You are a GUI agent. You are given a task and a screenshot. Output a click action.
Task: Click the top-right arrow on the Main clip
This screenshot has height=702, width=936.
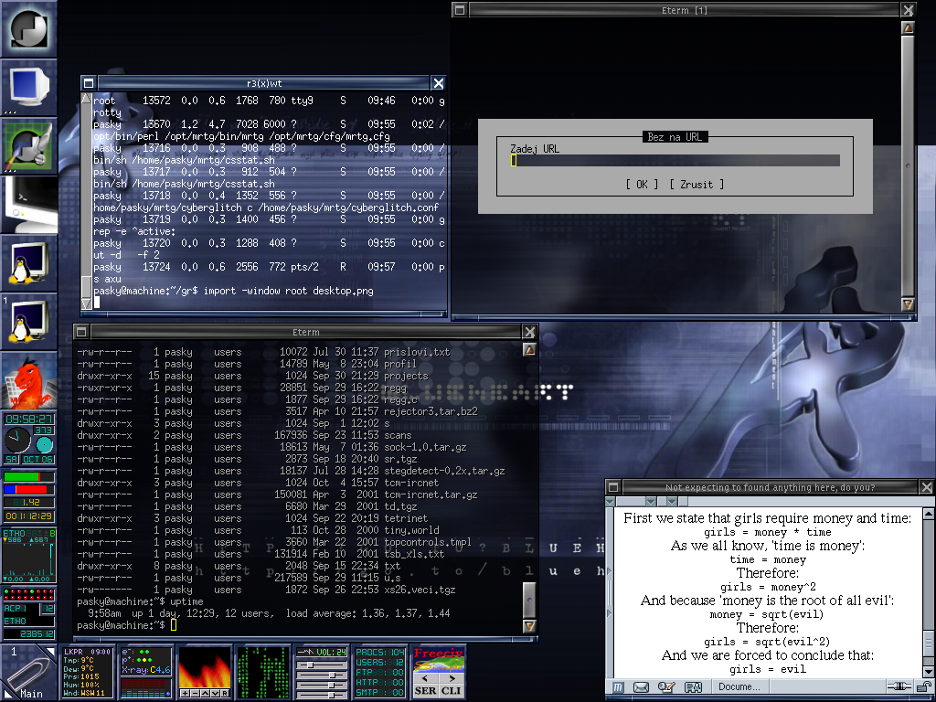(x=51, y=651)
